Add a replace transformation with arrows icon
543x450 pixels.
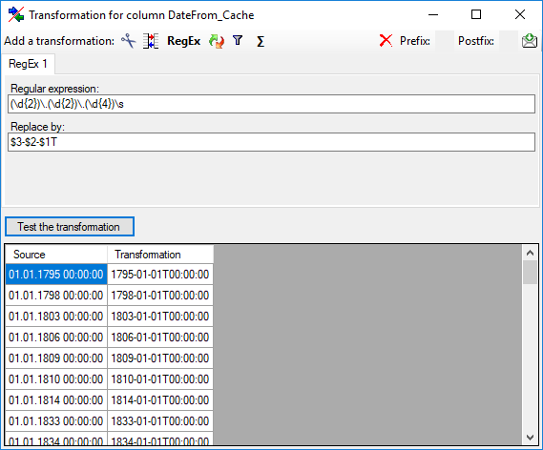point(217,41)
